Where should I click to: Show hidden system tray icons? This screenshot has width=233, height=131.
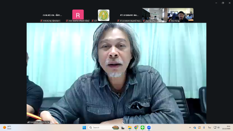tap(190, 128)
